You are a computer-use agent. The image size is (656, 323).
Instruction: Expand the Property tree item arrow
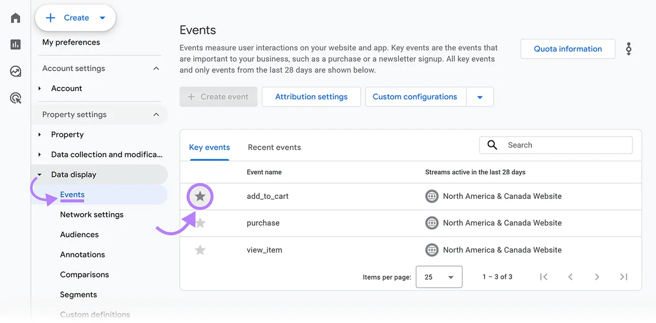(x=39, y=134)
